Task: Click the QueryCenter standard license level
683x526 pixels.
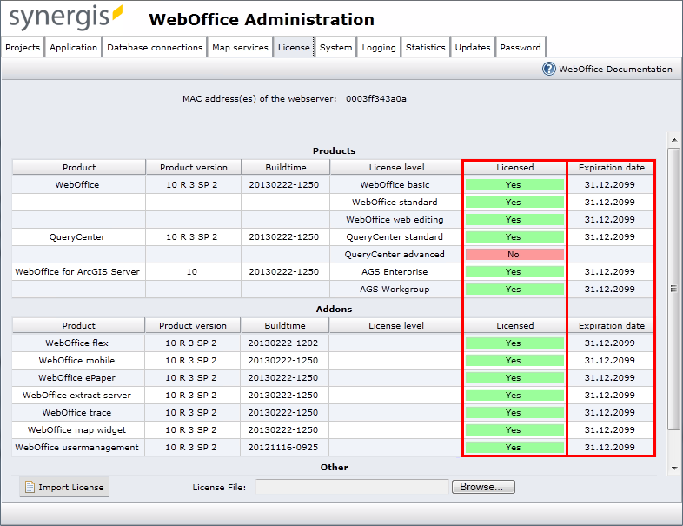Action: pyautogui.click(x=395, y=237)
